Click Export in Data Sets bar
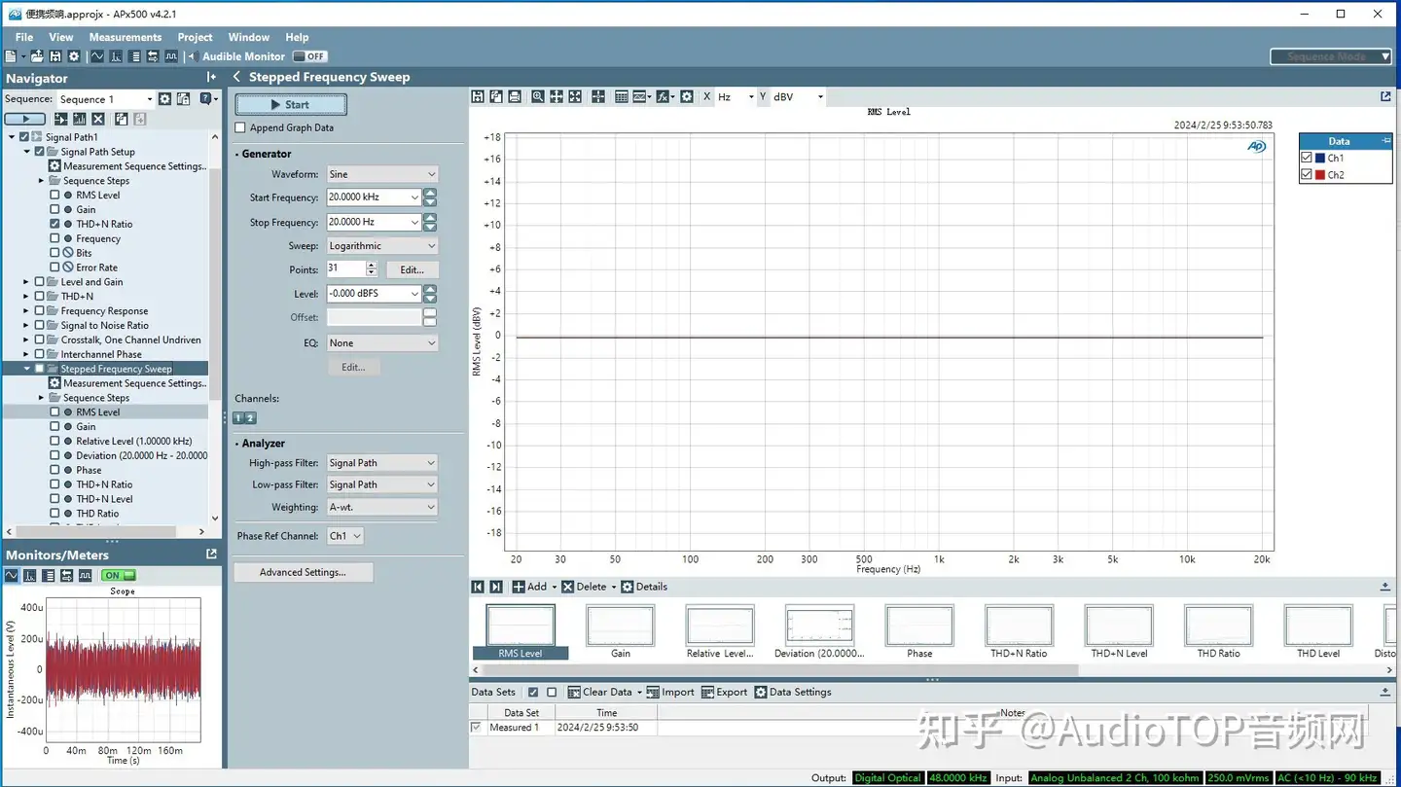Image resolution: width=1401 pixels, height=787 pixels. pyautogui.click(x=724, y=692)
